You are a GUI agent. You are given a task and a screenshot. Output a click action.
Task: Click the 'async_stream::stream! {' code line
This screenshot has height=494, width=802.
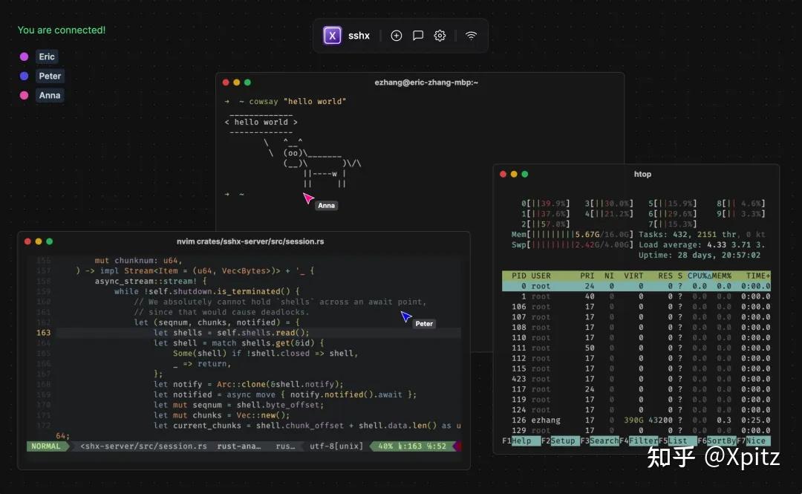pyautogui.click(x=150, y=281)
